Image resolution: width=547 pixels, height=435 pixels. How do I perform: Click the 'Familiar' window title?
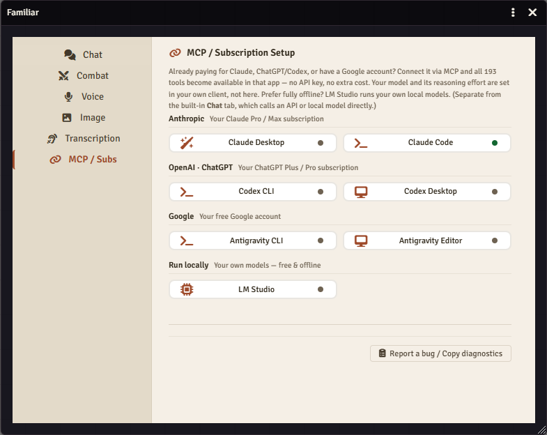point(23,13)
